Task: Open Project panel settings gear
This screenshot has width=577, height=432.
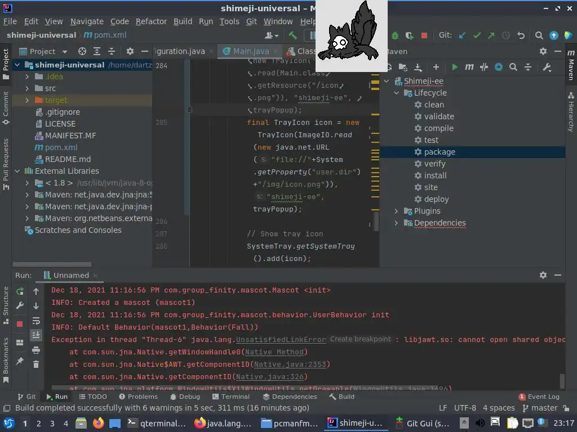Action: [130, 51]
